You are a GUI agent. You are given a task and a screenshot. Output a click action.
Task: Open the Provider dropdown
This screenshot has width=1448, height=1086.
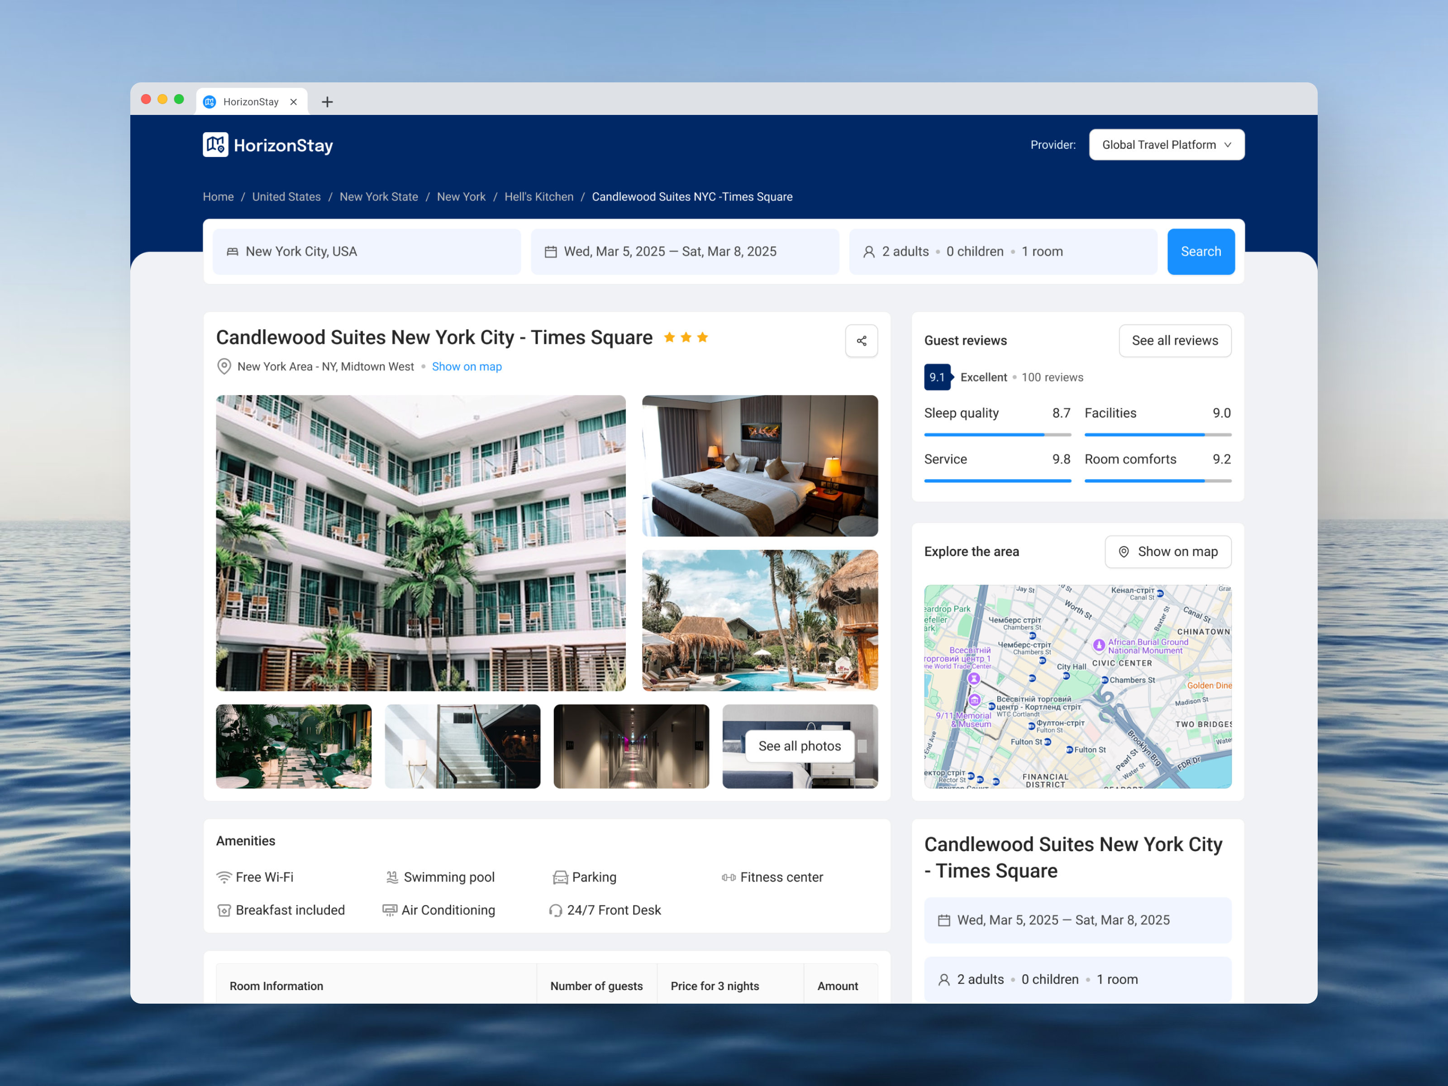[x=1167, y=145]
